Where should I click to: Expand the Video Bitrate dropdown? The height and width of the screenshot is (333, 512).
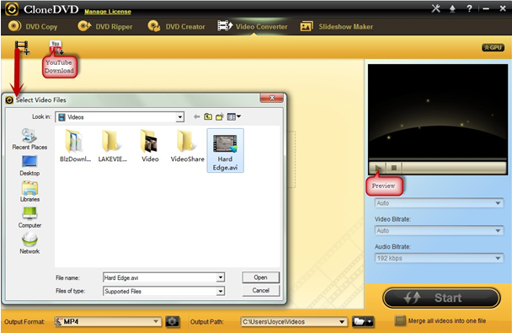[439, 231]
